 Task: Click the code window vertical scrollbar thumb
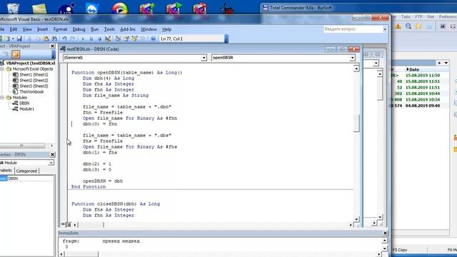pos(356,124)
